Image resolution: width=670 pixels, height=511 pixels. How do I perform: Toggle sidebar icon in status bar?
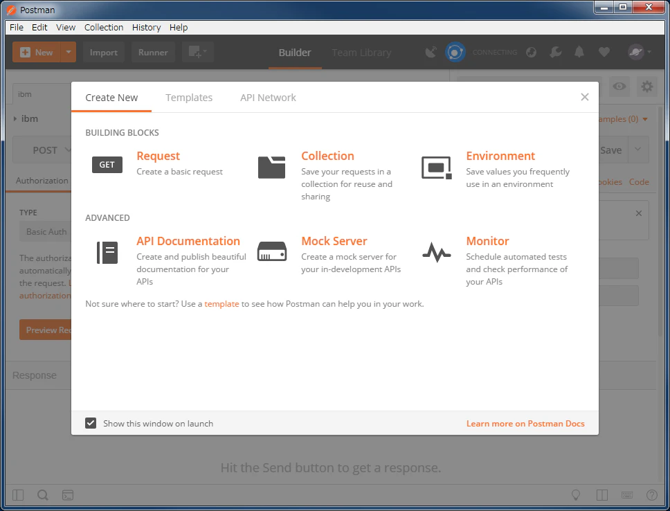18,495
